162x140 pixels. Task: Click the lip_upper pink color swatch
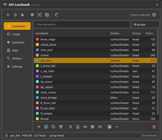point(37,87)
